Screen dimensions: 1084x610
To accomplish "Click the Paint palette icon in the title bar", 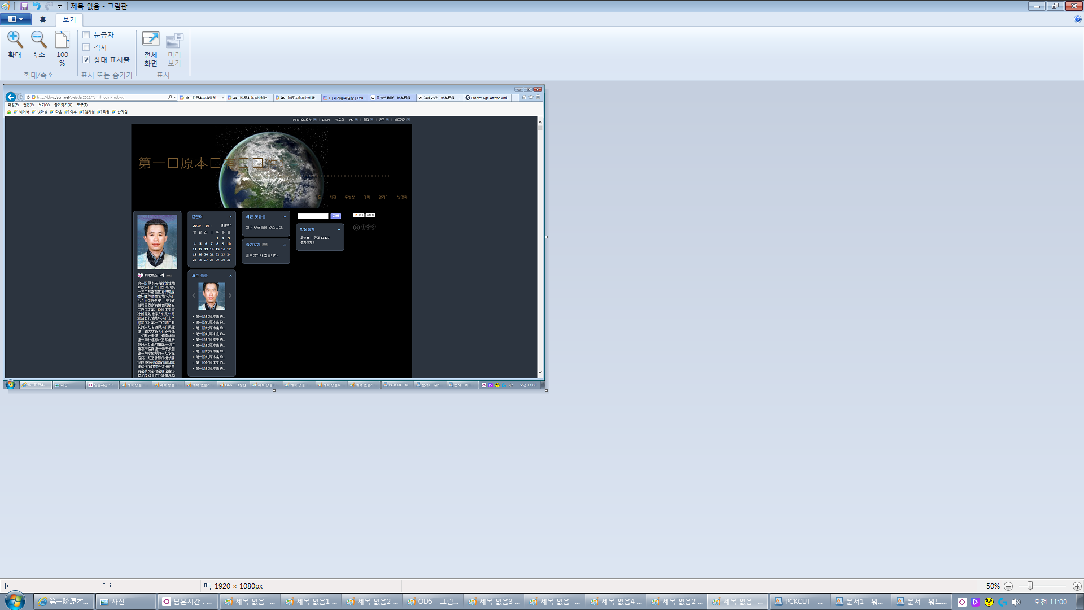I will pyautogui.click(x=5, y=6).
